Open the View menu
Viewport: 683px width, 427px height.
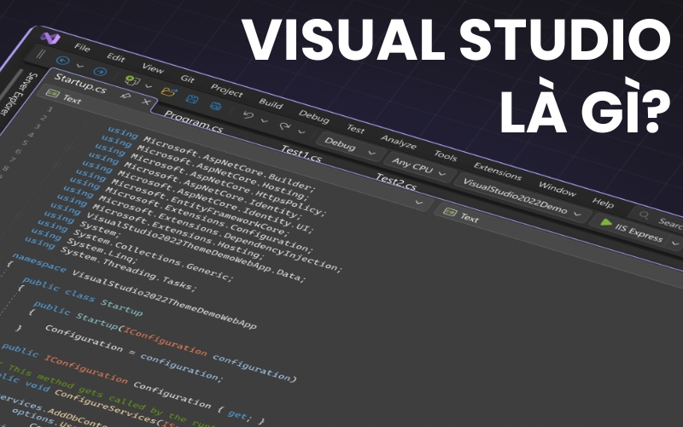(153, 68)
